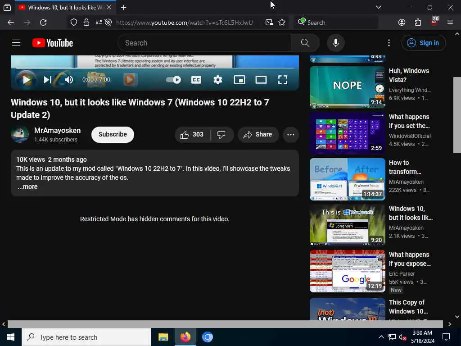Dislike this video
The height and width of the screenshot is (346, 461).
221,134
